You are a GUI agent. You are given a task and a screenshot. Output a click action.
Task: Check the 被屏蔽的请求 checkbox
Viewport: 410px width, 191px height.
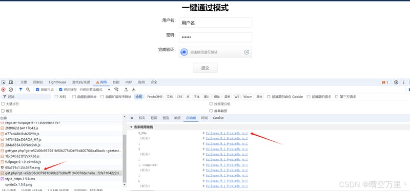pos(309,97)
